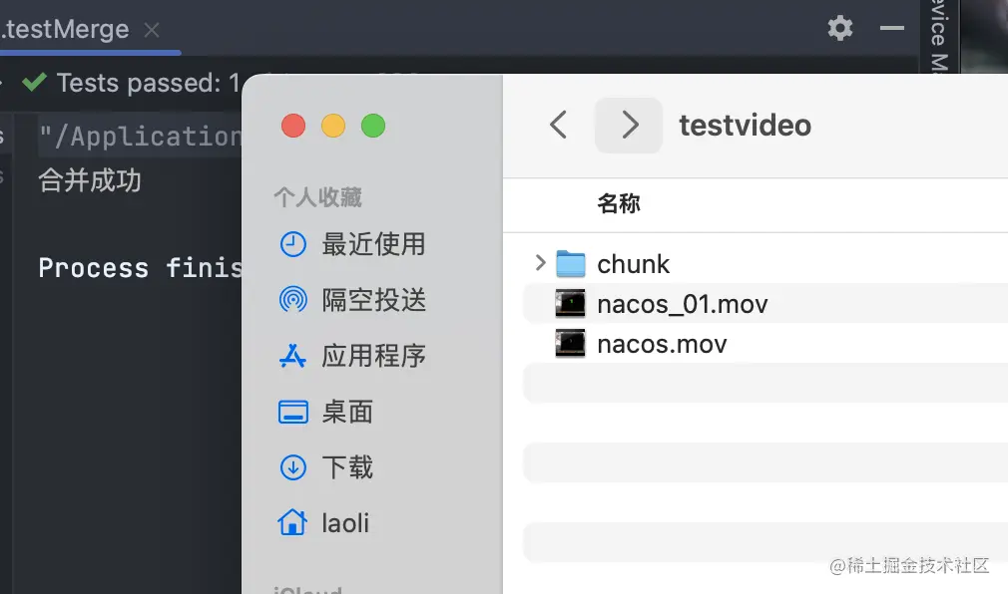Close the testMerge tab
This screenshot has height=594, width=1008.
[152, 30]
